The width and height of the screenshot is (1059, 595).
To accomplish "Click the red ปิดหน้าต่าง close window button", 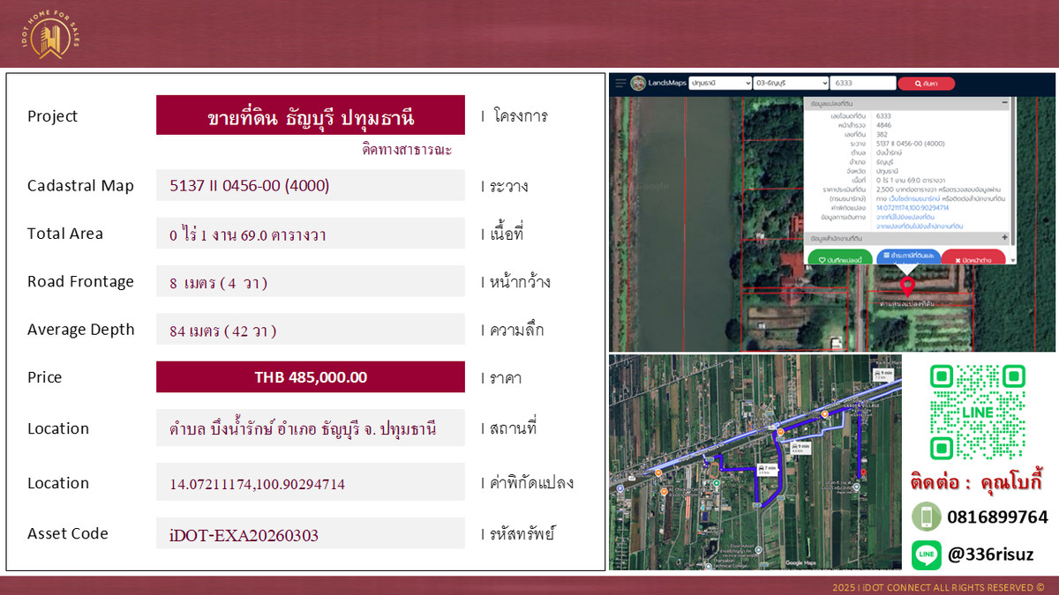I will click(973, 259).
